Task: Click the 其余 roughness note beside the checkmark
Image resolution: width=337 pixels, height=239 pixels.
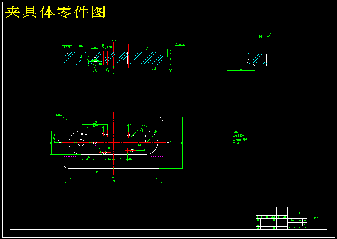Action: pyautogui.click(x=260, y=36)
